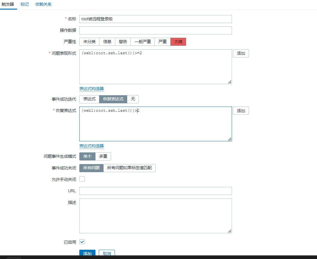Image resolution: width=317 pixels, height=259 pixels.
Task: Click the 名称 input field
Action: pos(155,19)
